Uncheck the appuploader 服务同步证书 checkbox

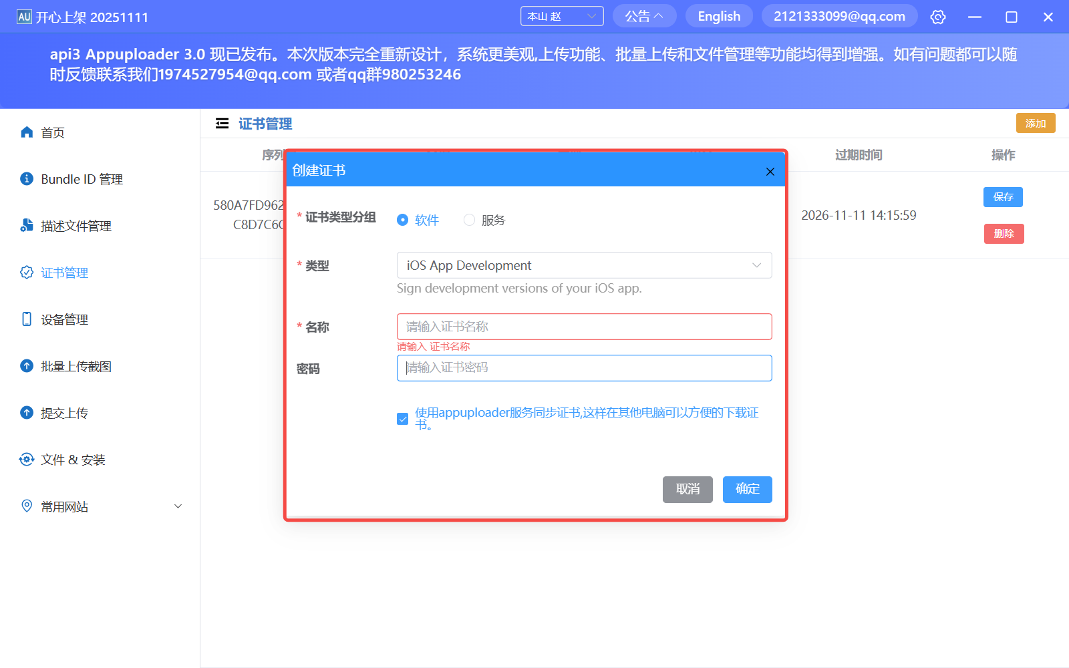pos(402,418)
